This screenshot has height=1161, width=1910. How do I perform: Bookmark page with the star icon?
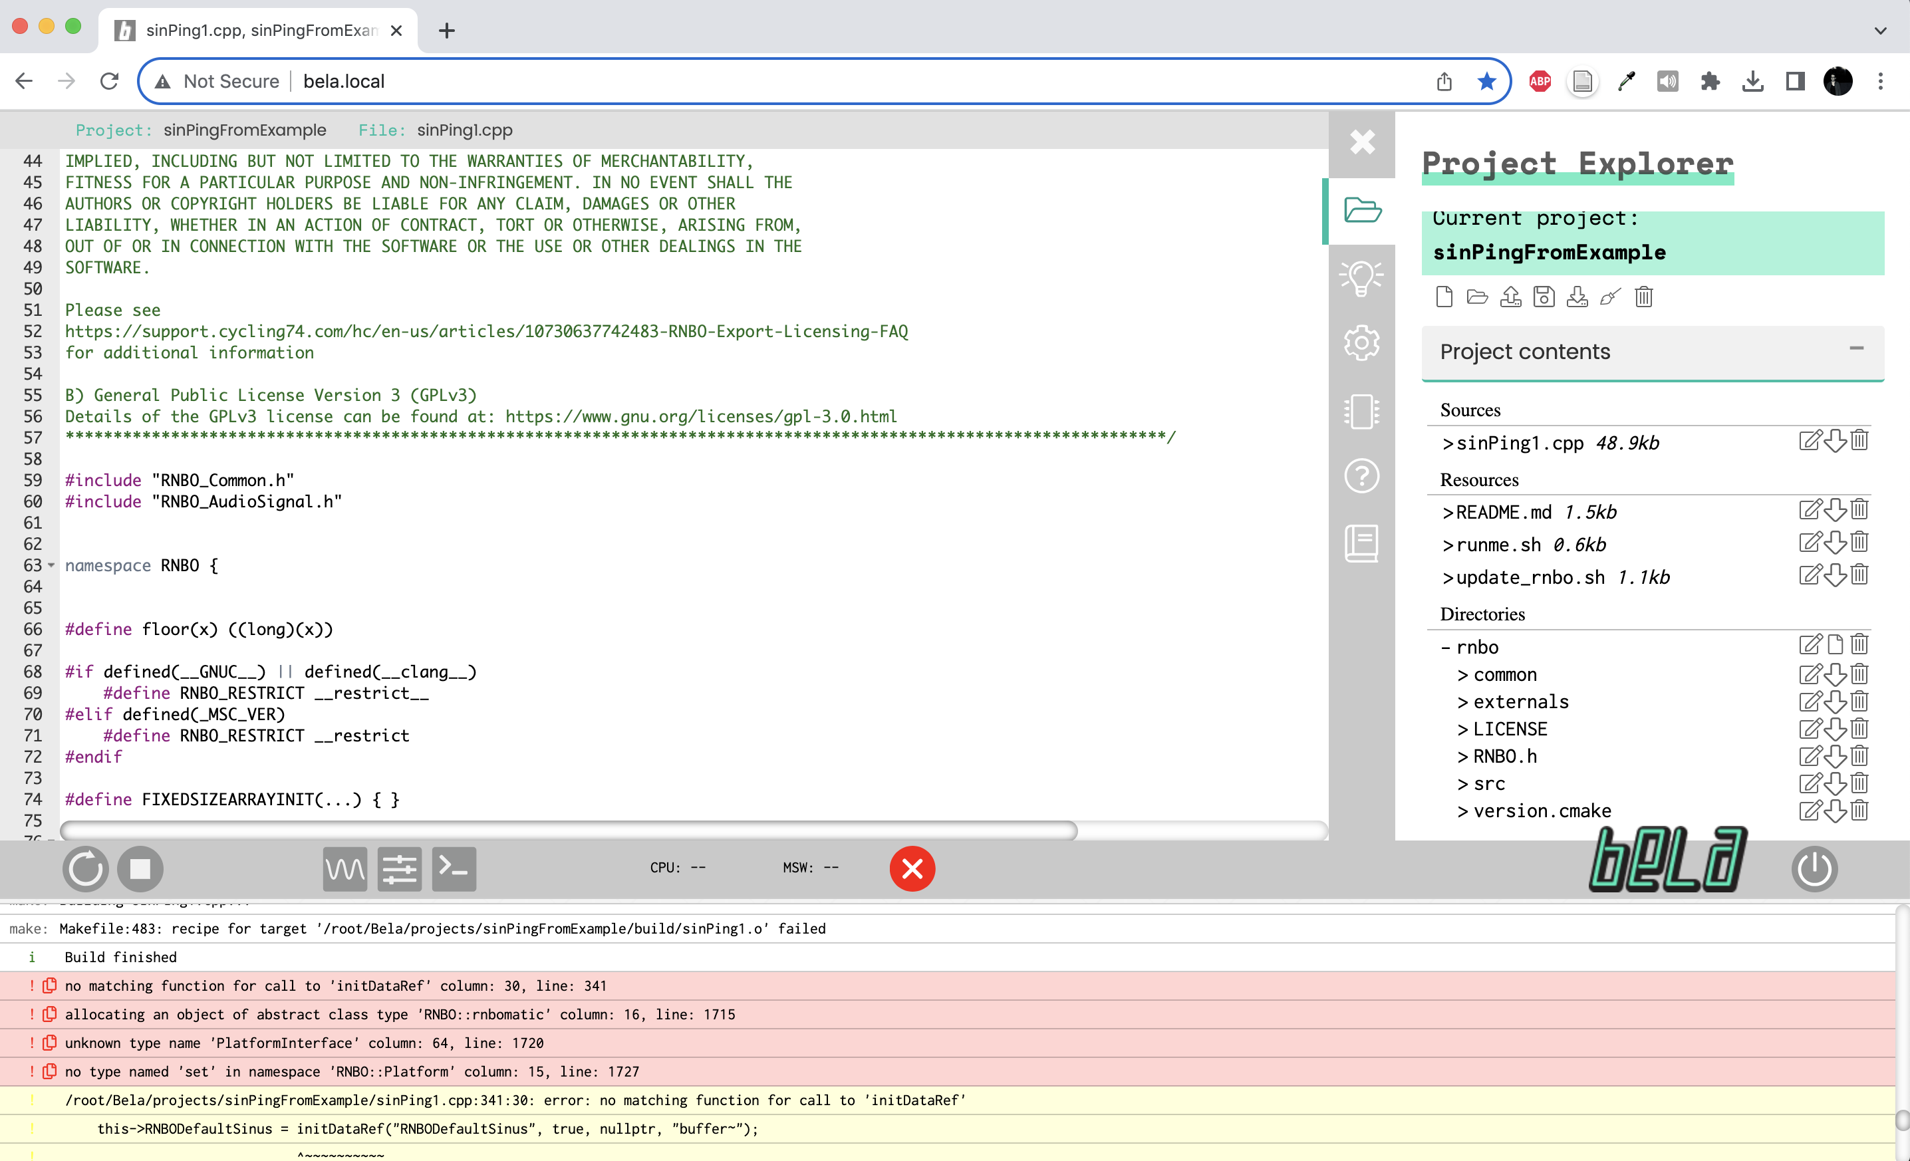coord(1486,81)
